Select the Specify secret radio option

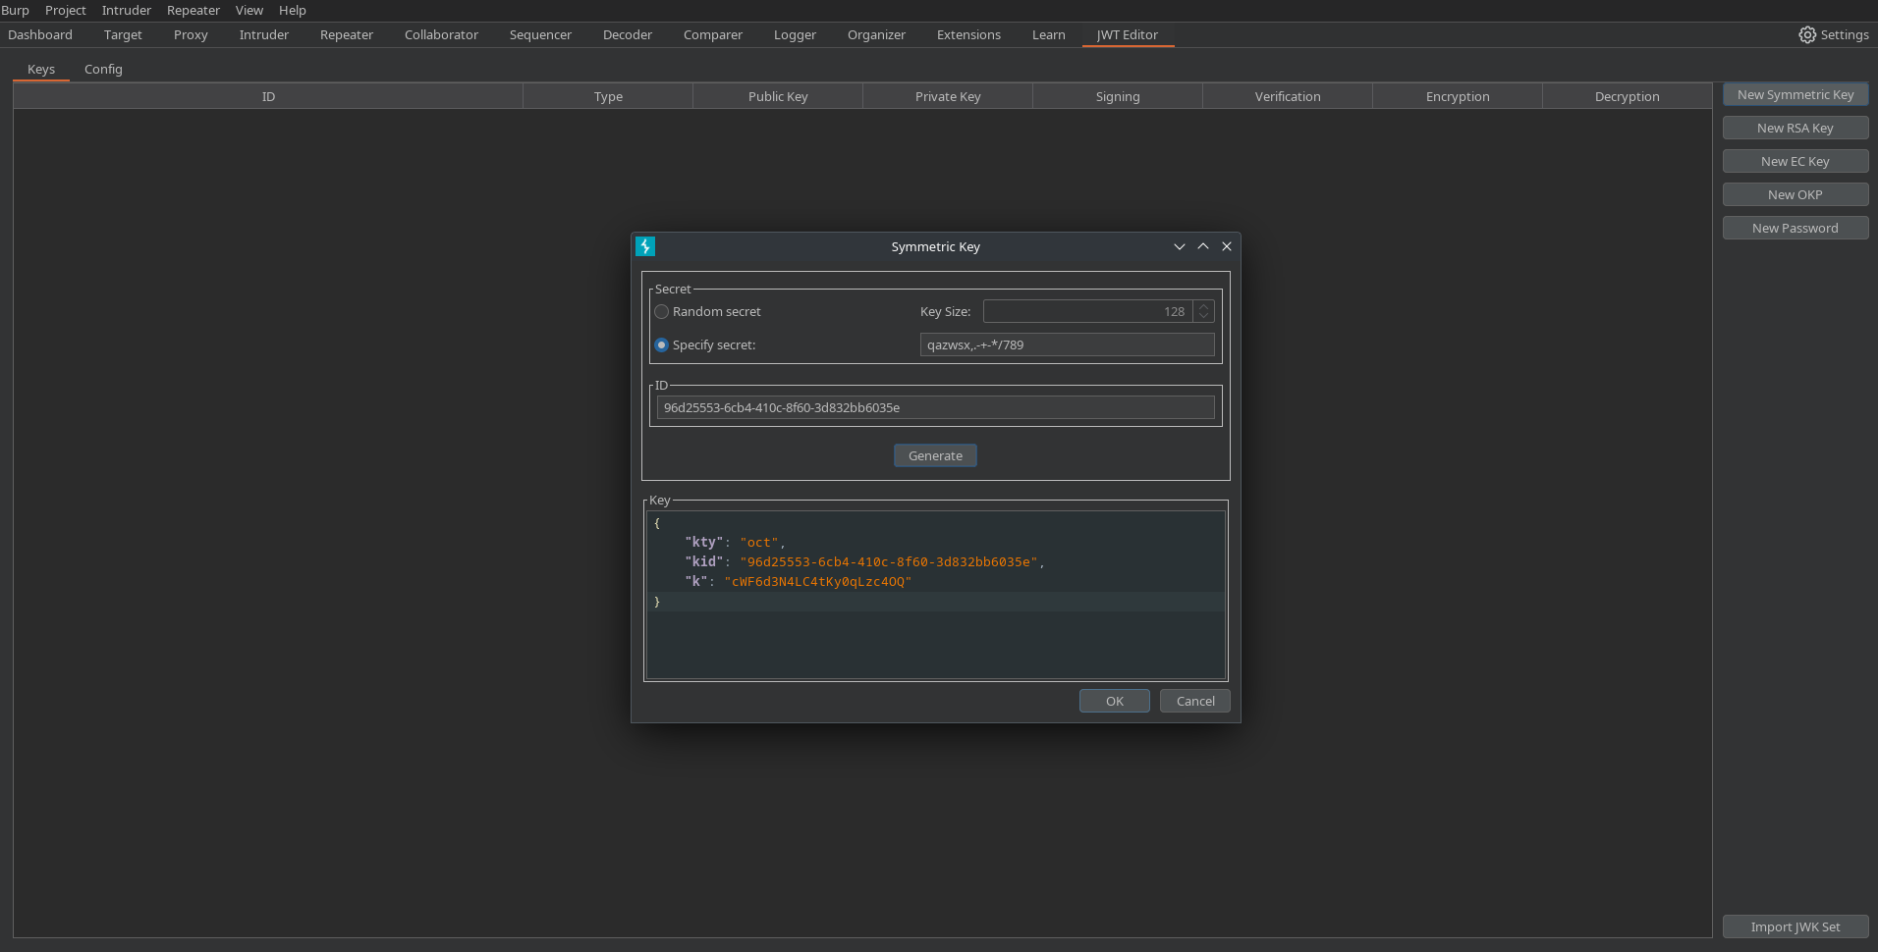pyautogui.click(x=662, y=345)
